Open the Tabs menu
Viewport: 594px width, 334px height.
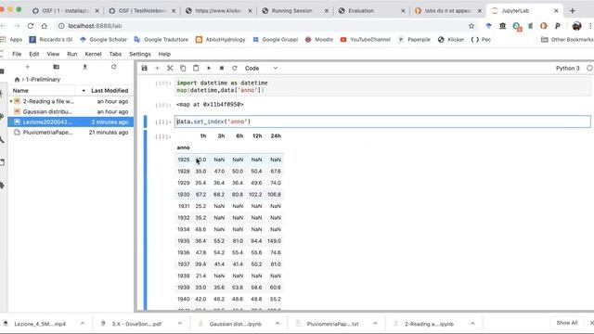(x=115, y=54)
